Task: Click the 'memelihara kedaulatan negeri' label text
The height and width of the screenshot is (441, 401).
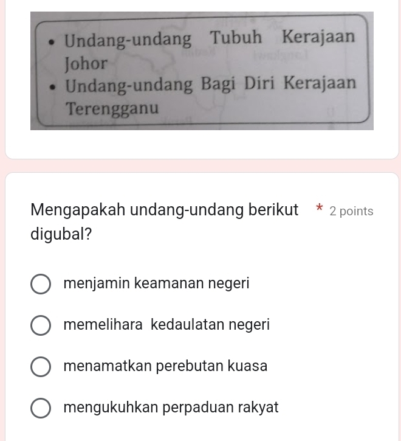Action: click(x=166, y=325)
